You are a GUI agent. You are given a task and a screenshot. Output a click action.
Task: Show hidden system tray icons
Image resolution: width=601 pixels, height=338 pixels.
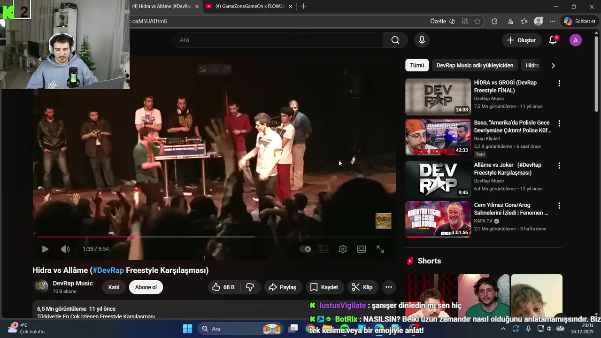(x=503, y=329)
